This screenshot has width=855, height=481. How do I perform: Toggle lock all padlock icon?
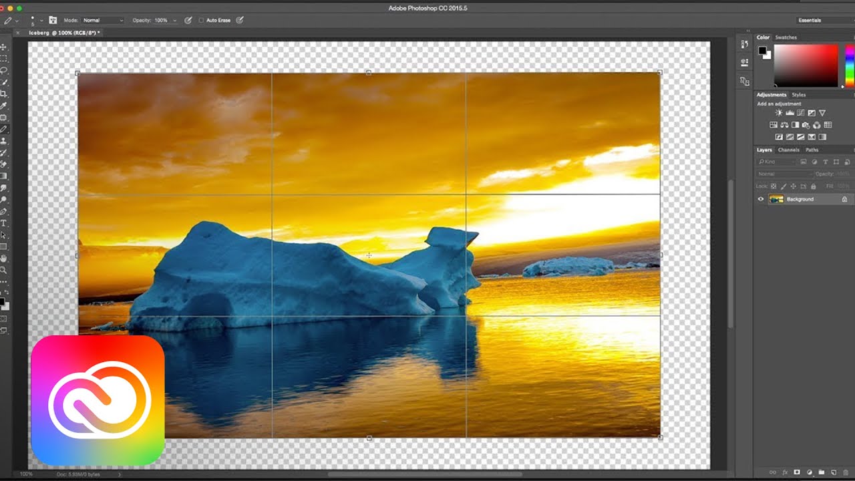click(813, 186)
